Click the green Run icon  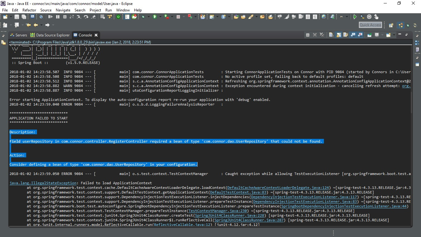click(x=154, y=17)
